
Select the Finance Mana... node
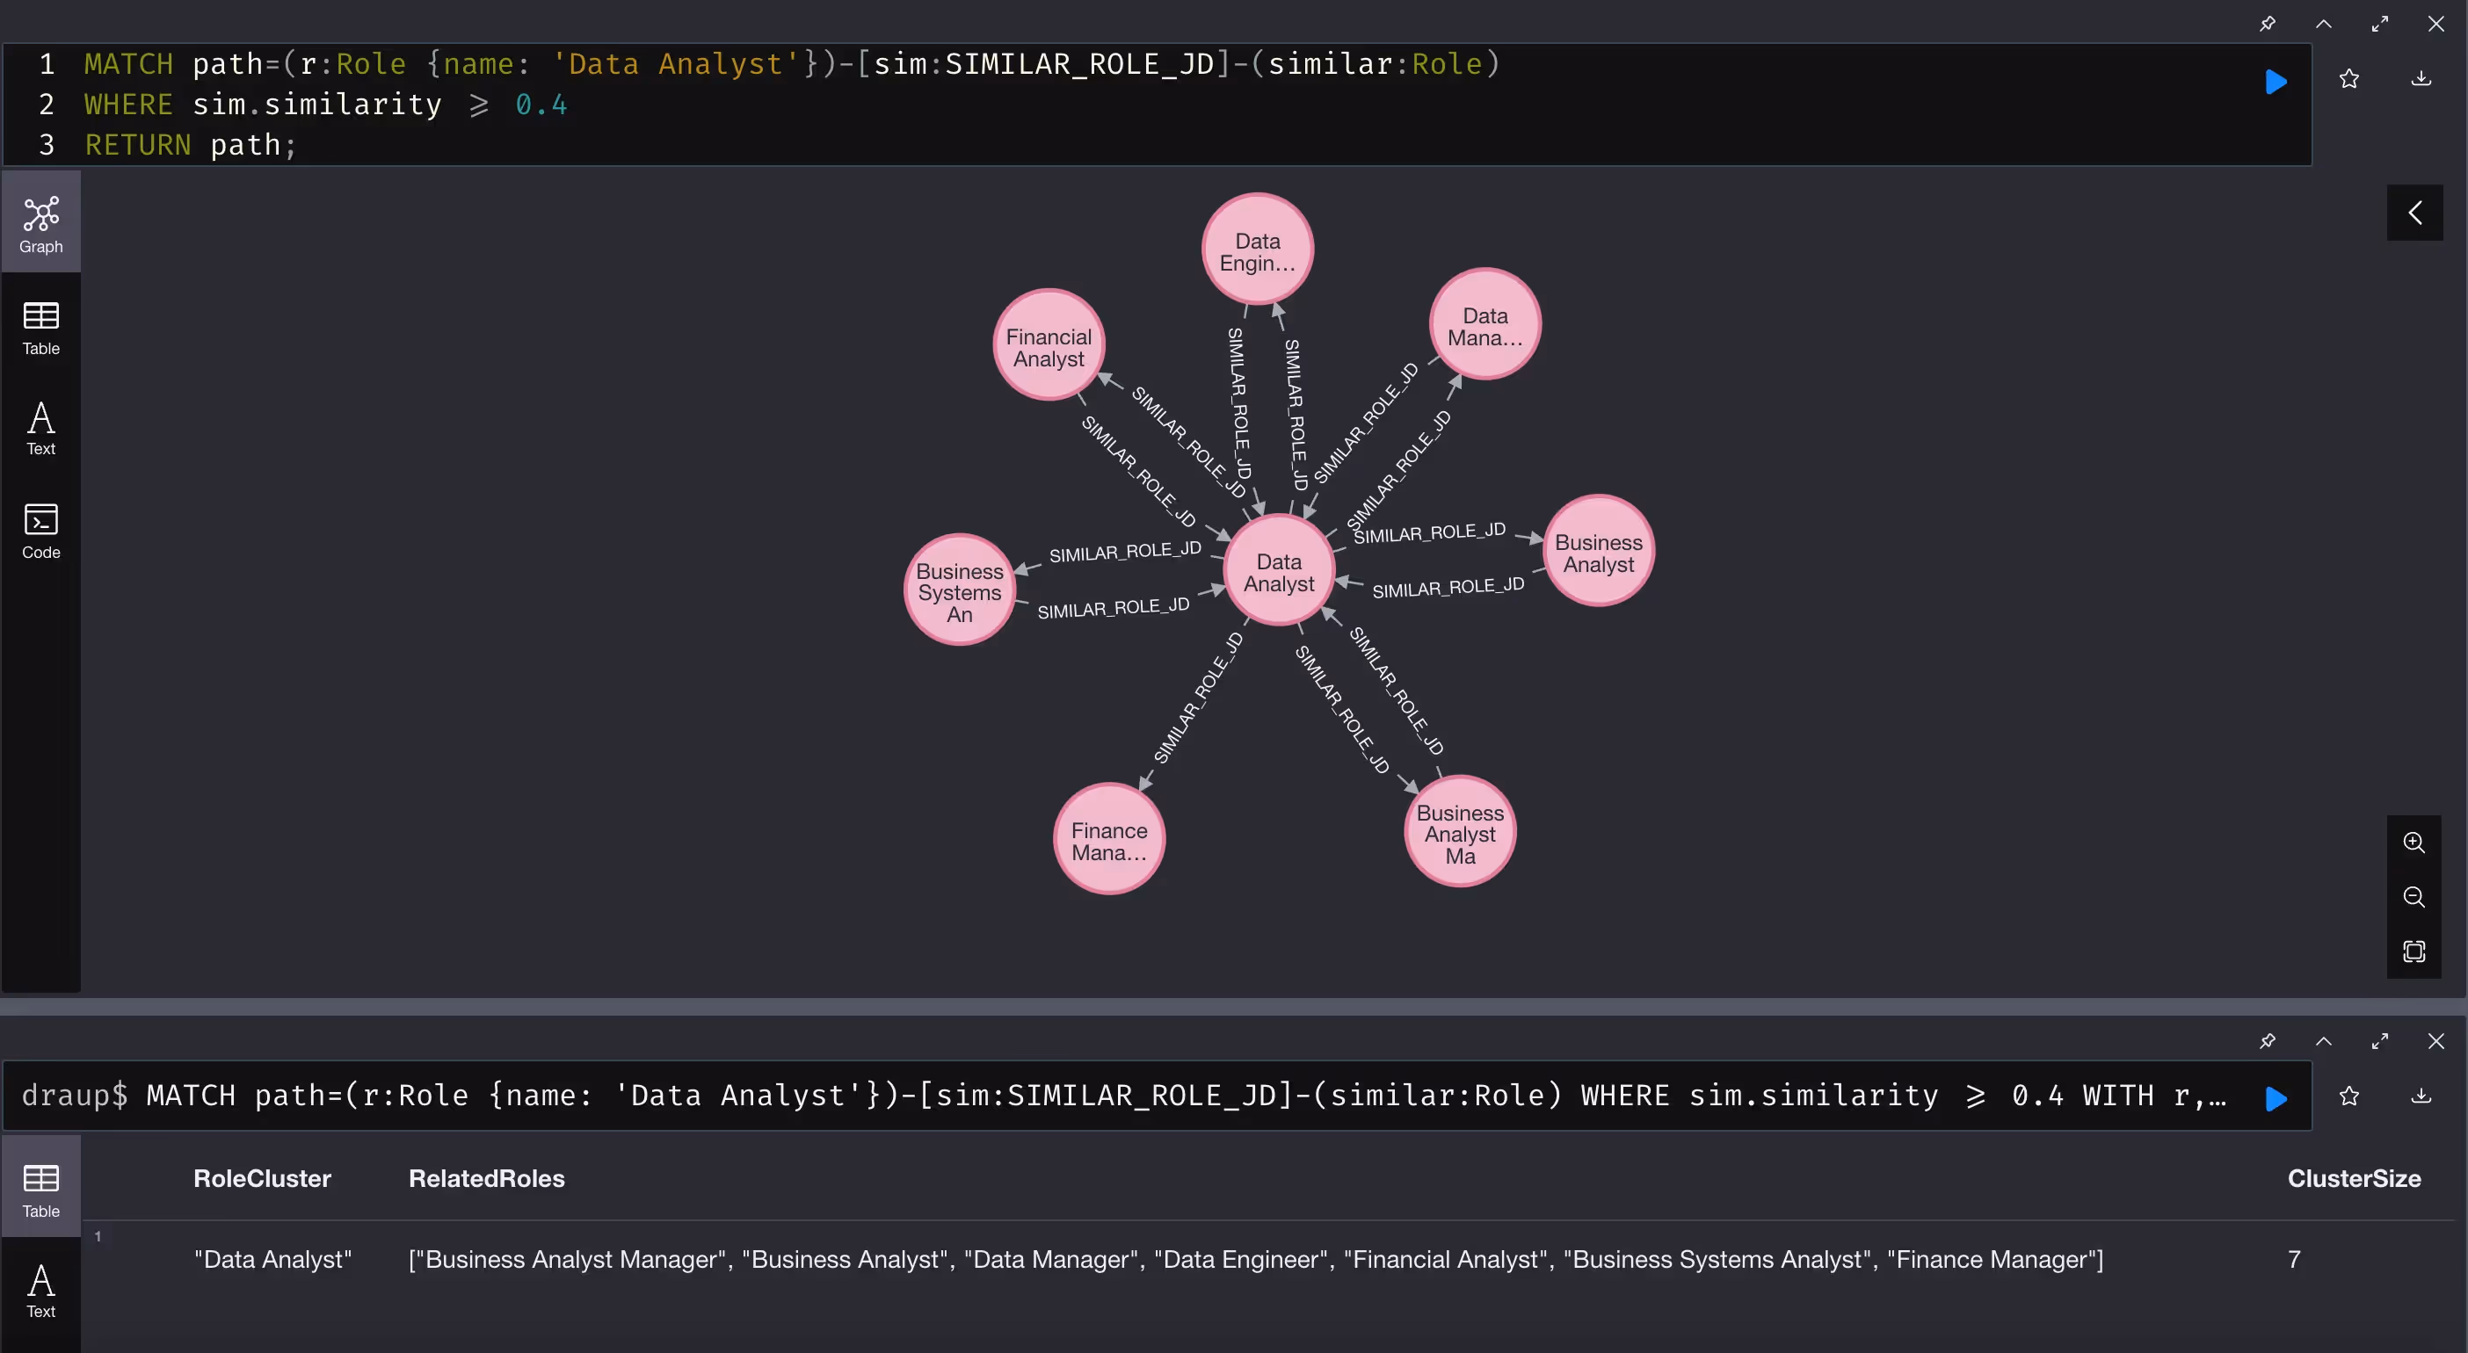pos(1109,841)
